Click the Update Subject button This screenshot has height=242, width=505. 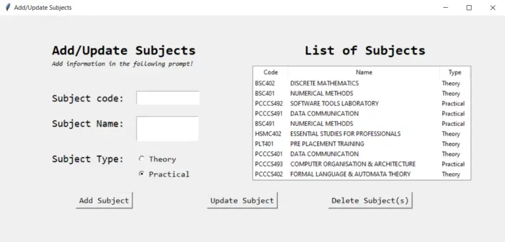point(242,201)
